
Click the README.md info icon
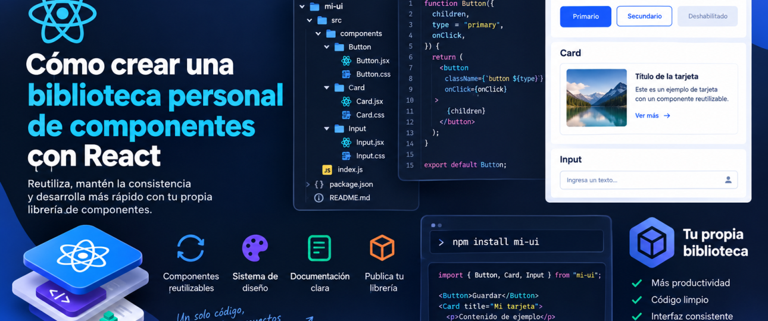pyautogui.click(x=319, y=198)
